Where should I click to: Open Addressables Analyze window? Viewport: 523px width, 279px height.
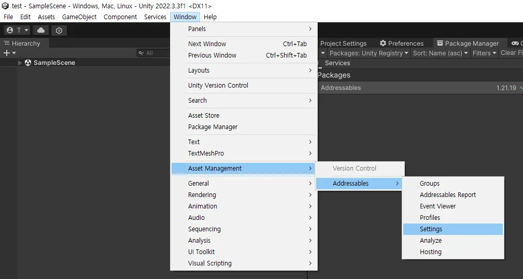pyautogui.click(x=453, y=240)
